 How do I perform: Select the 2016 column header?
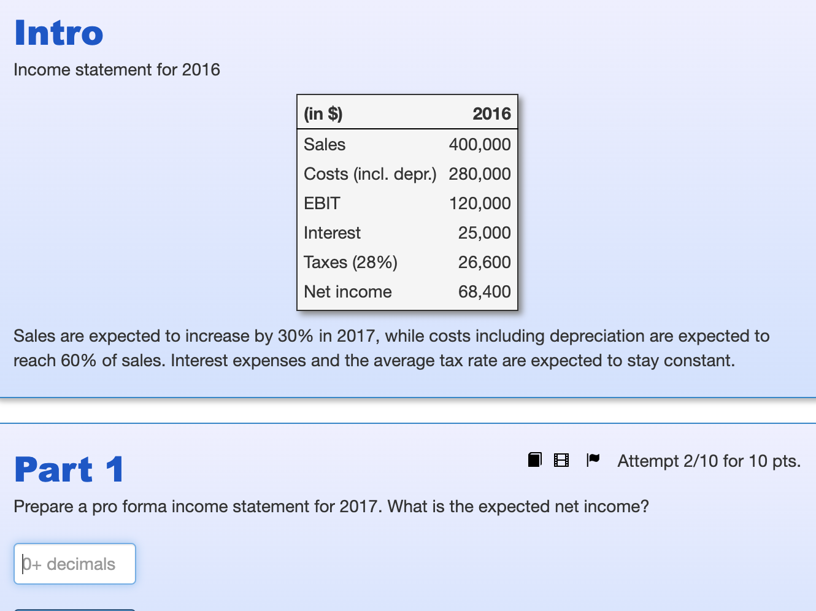[x=492, y=113]
